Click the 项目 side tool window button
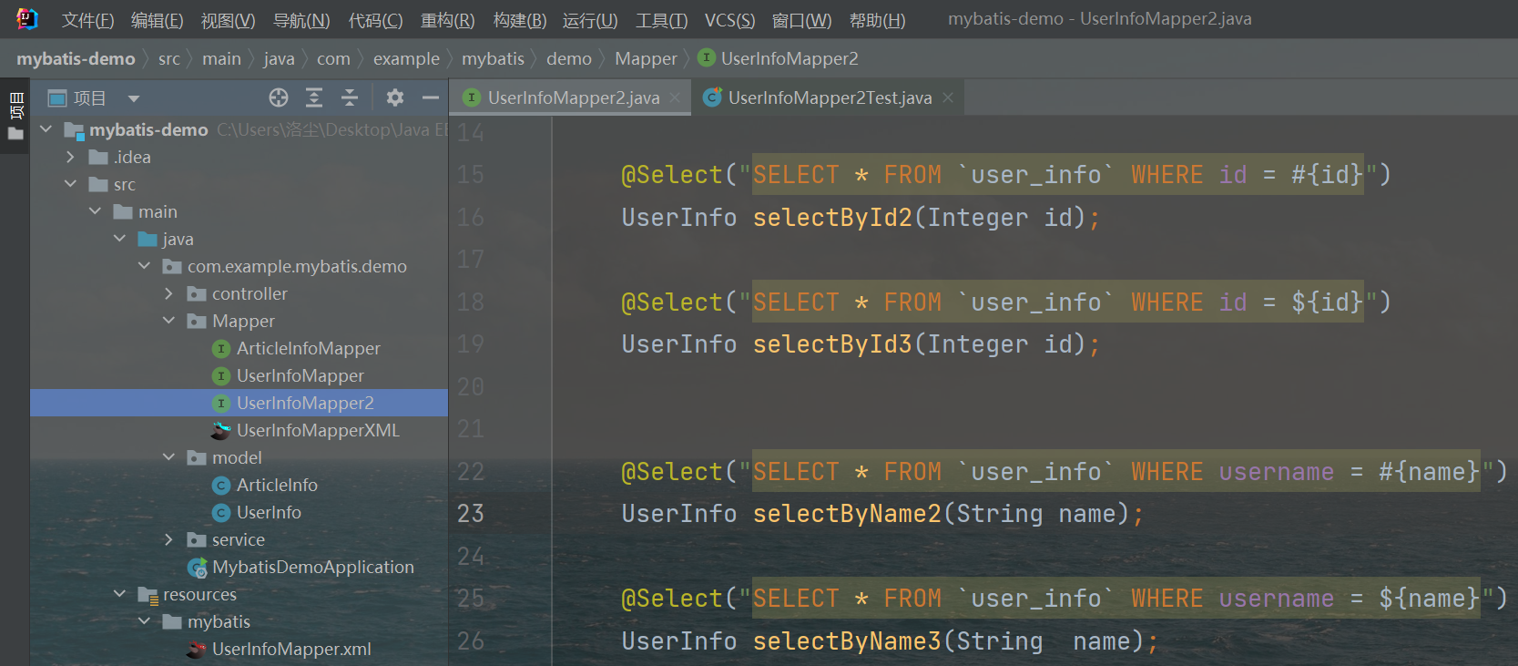1518x666 pixels. [15, 105]
